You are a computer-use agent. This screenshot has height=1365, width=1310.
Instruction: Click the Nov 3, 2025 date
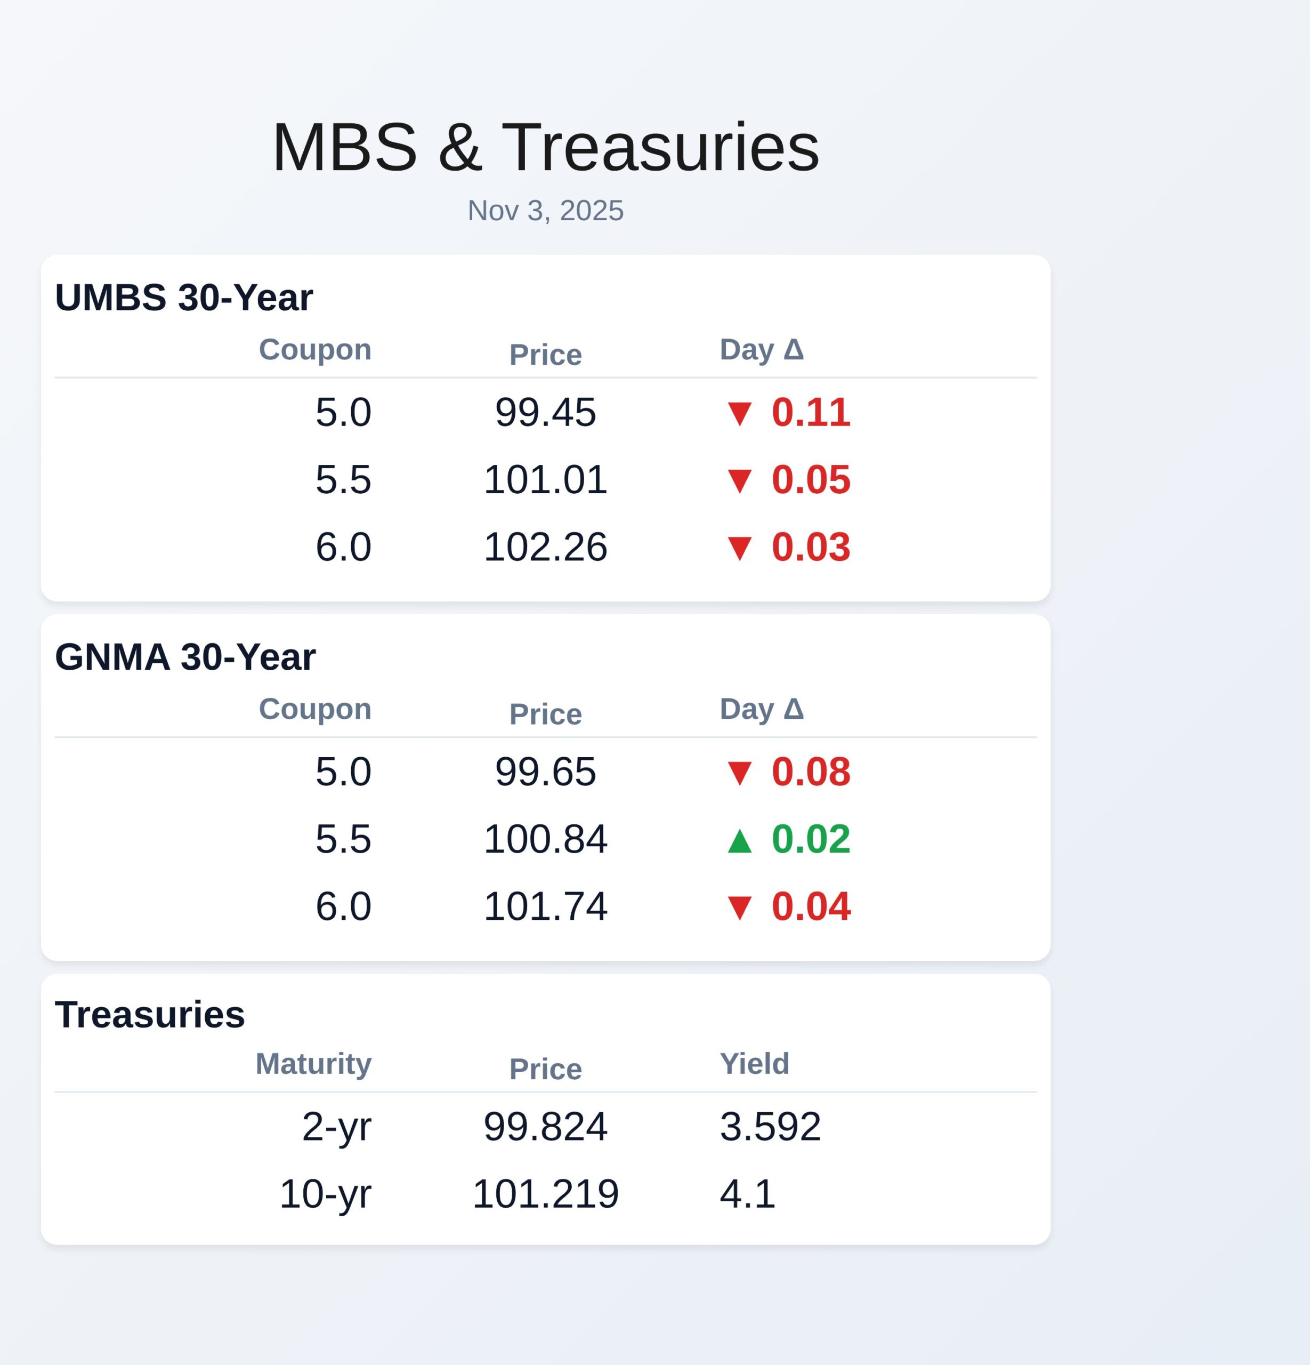545,210
